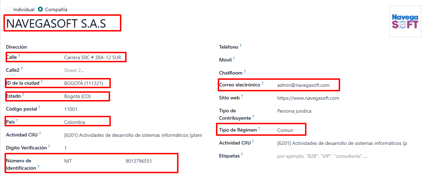
Task: Click the Código postal 11001 field
Action: [x=133, y=109]
